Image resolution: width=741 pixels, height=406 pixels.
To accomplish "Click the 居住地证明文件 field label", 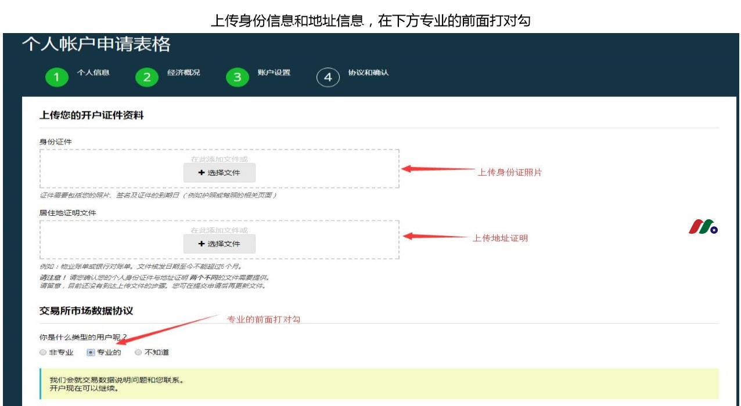I will (x=68, y=213).
